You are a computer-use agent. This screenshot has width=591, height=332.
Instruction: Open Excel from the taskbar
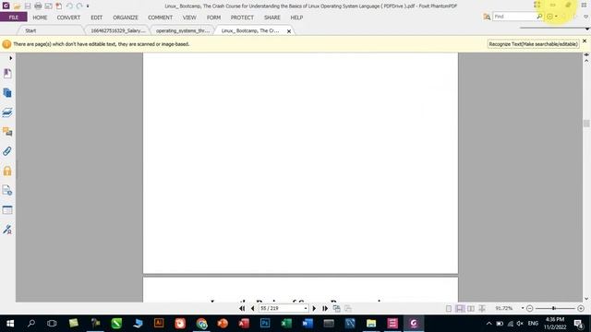[286, 324]
